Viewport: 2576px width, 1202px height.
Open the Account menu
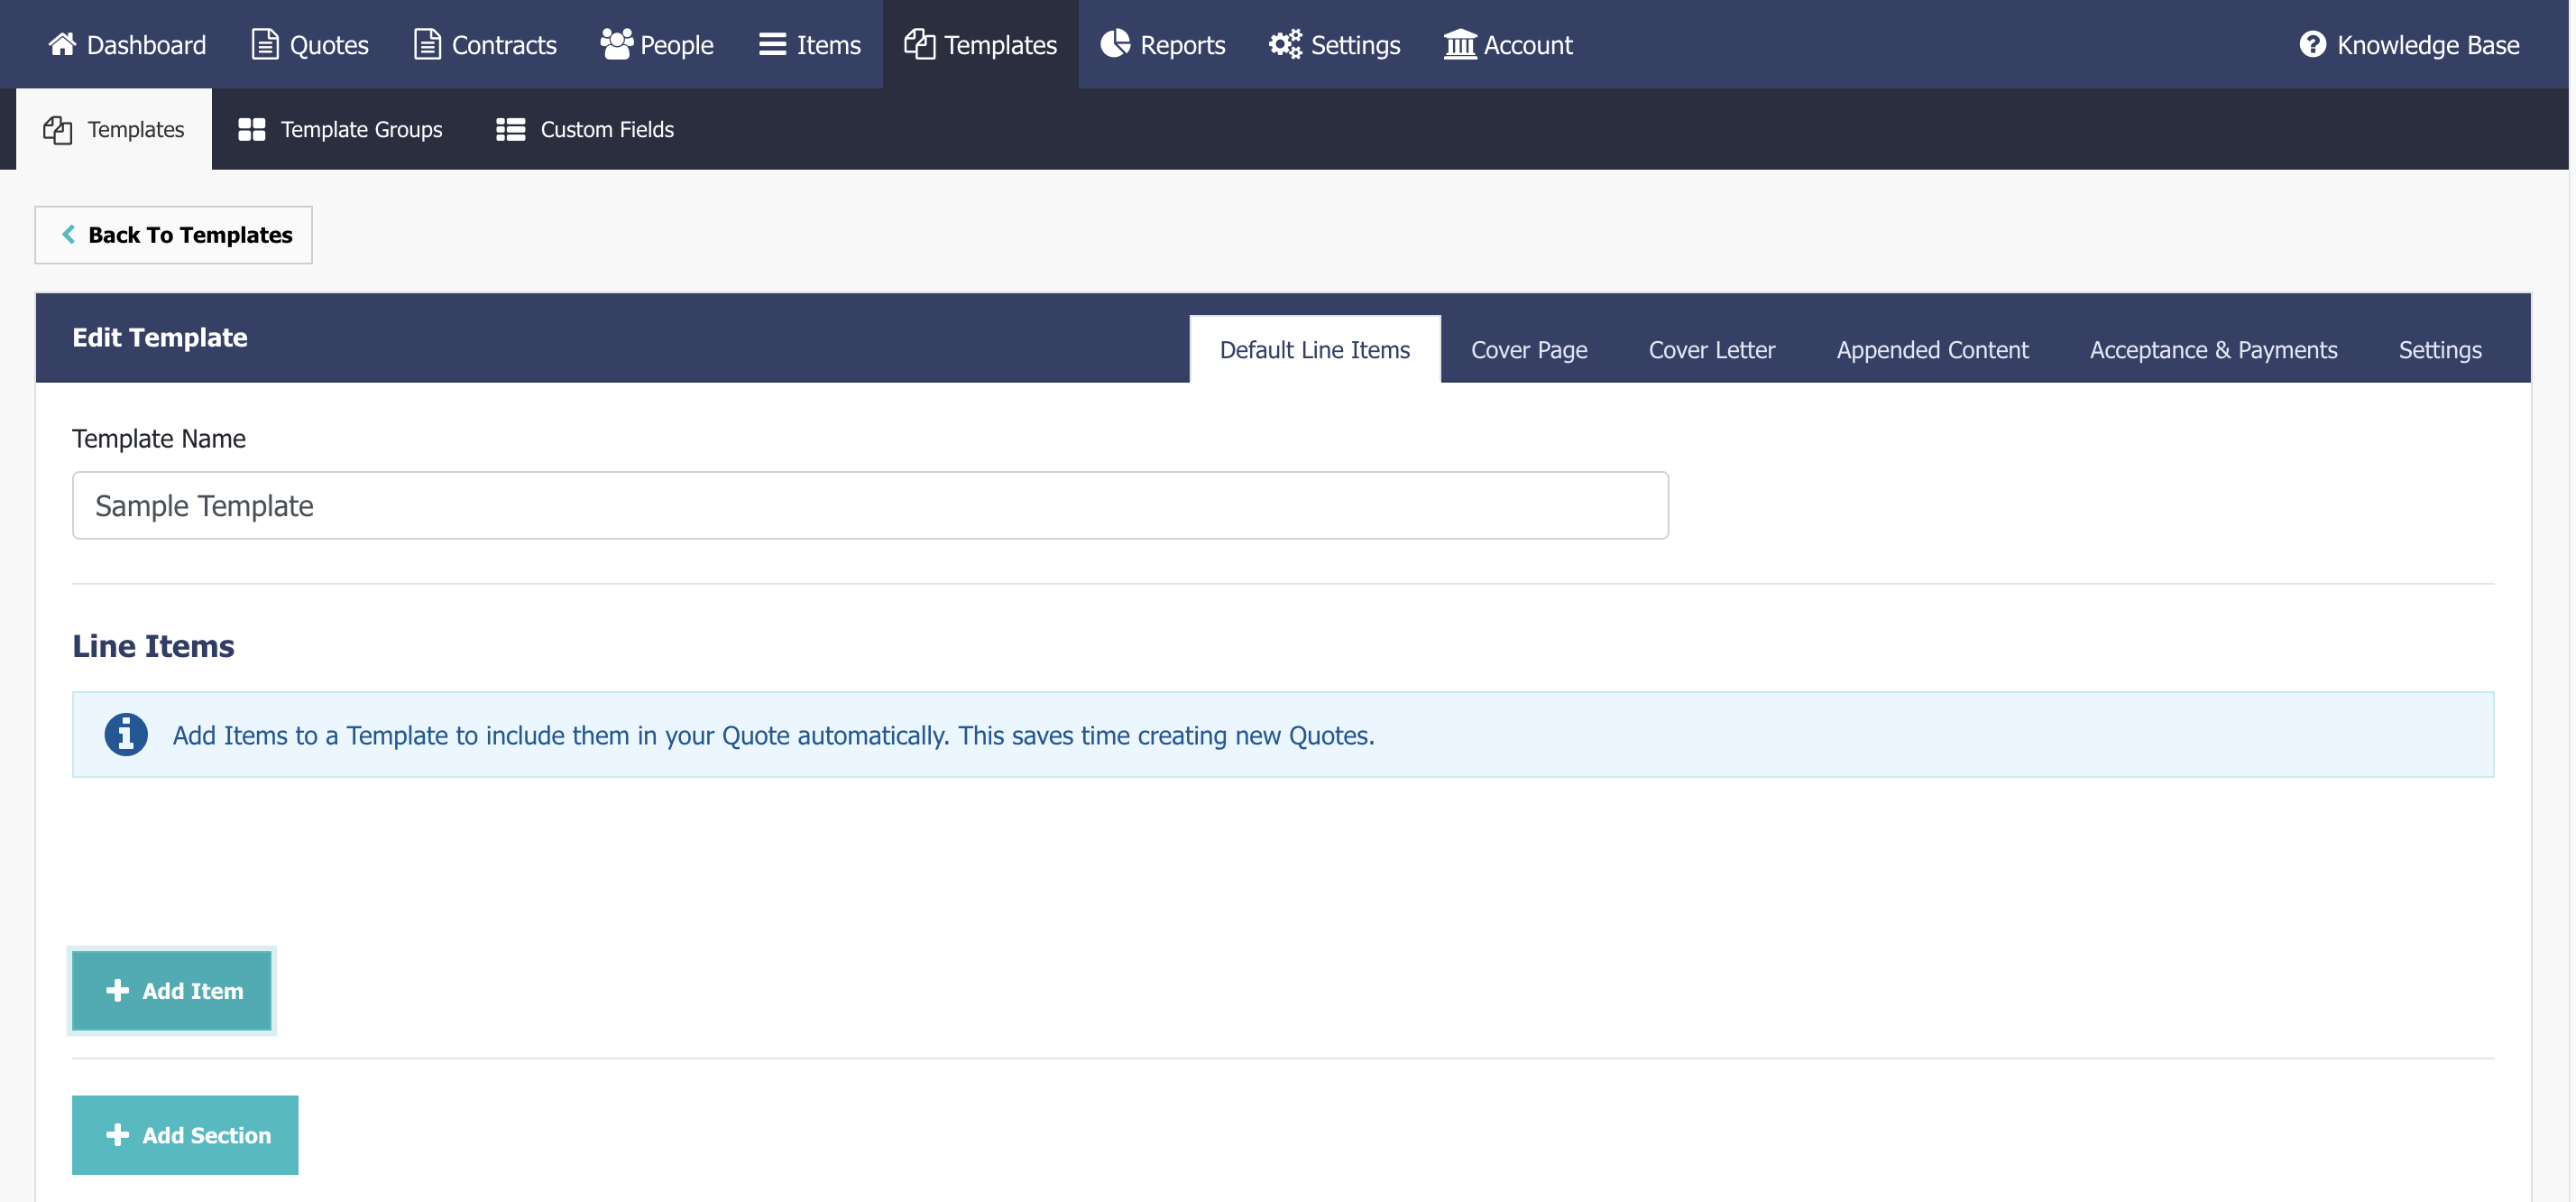click(1508, 44)
